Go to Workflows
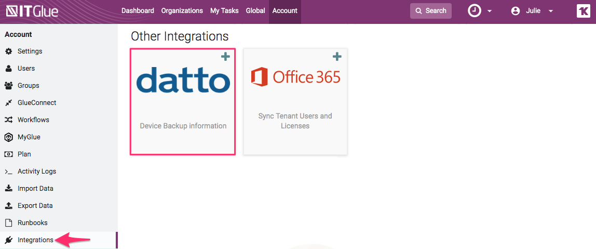Screen dimensions: 596x249 33,120
